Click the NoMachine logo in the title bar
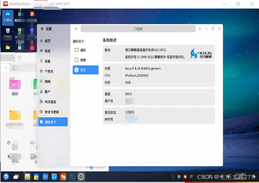 point(6,4)
